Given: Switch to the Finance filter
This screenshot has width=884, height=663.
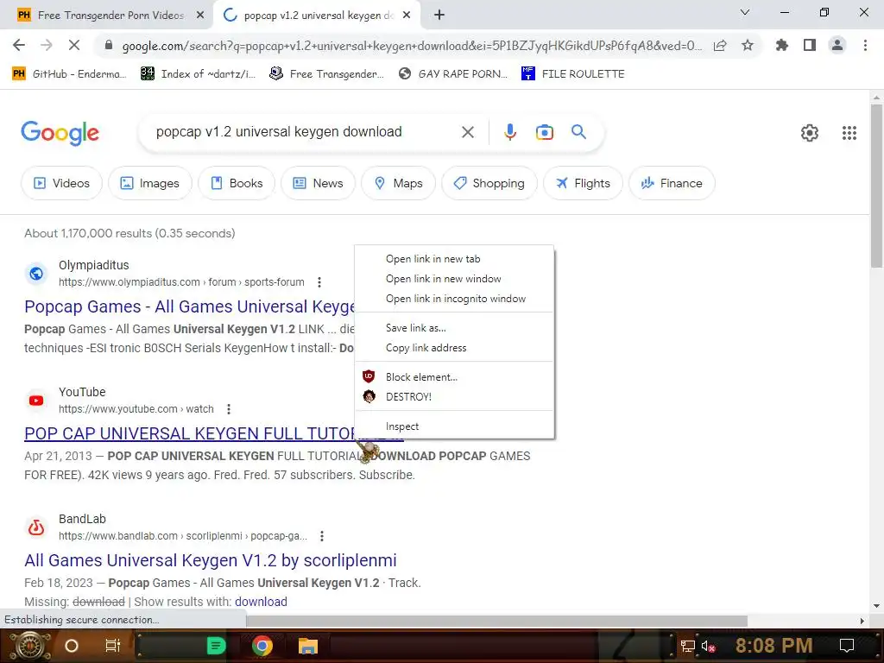Looking at the screenshot, I should tap(672, 183).
